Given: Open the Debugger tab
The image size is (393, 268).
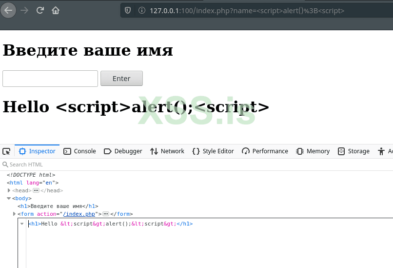Looking at the screenshot, I should tap(123, 151).
